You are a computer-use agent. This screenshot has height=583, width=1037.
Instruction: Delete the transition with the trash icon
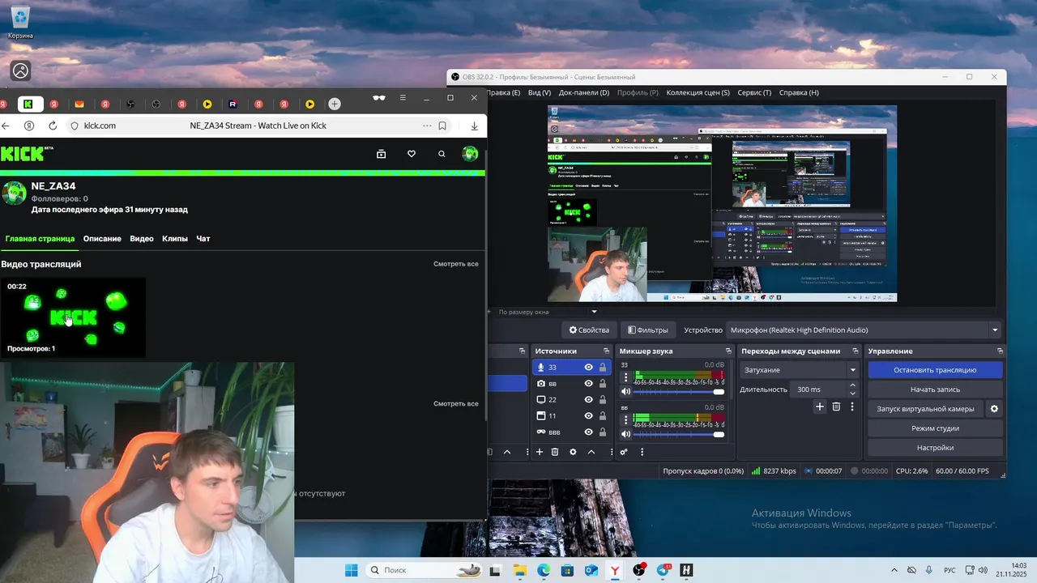pos(836,406)
